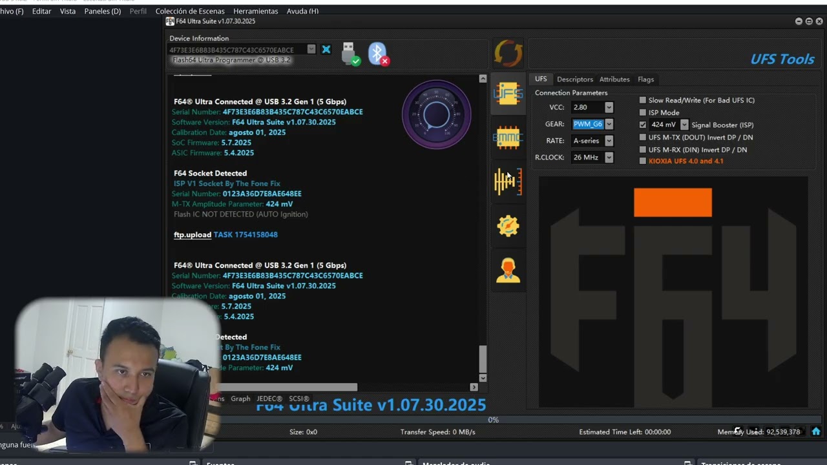Enable KIOXIA UFS 4.0 and 4.1 checkbox

642,161
